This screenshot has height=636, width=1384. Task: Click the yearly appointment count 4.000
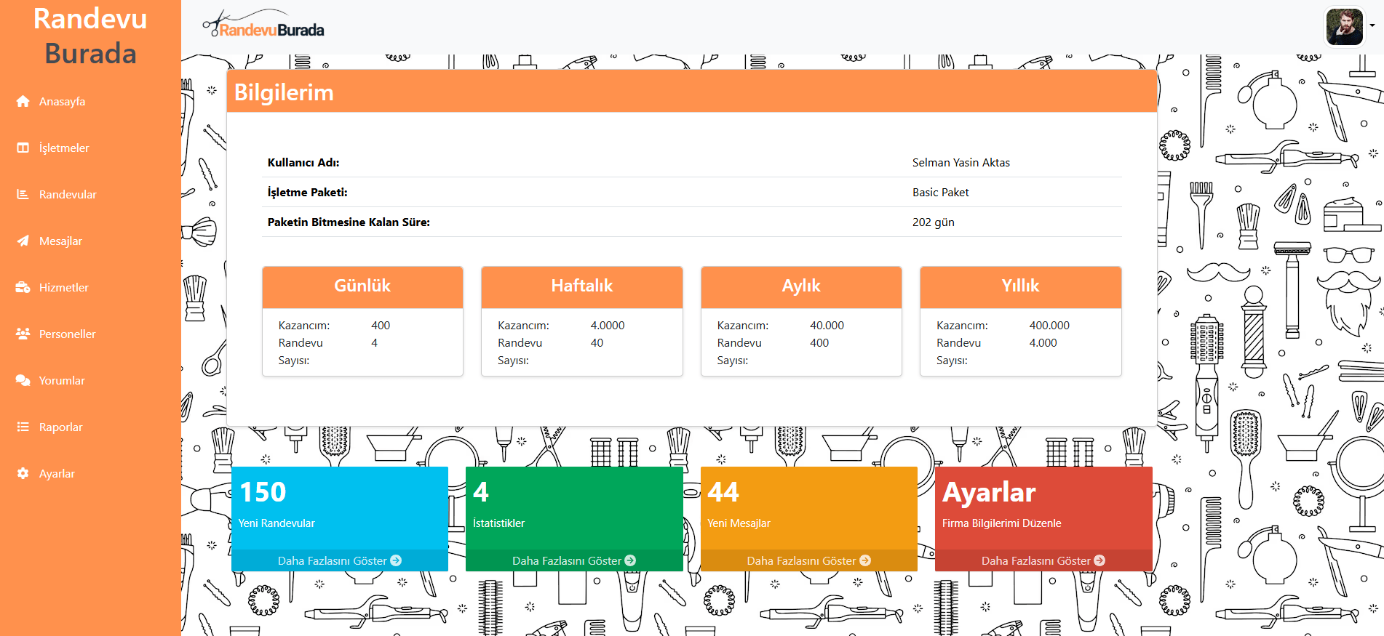(x=1043, y=343)
